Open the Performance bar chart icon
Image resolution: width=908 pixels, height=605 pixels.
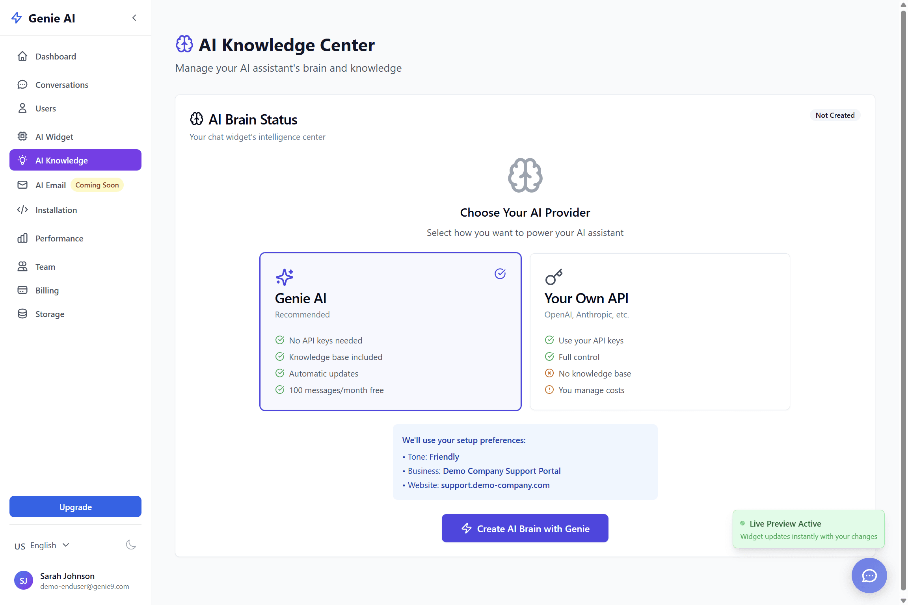click(22, 238)
